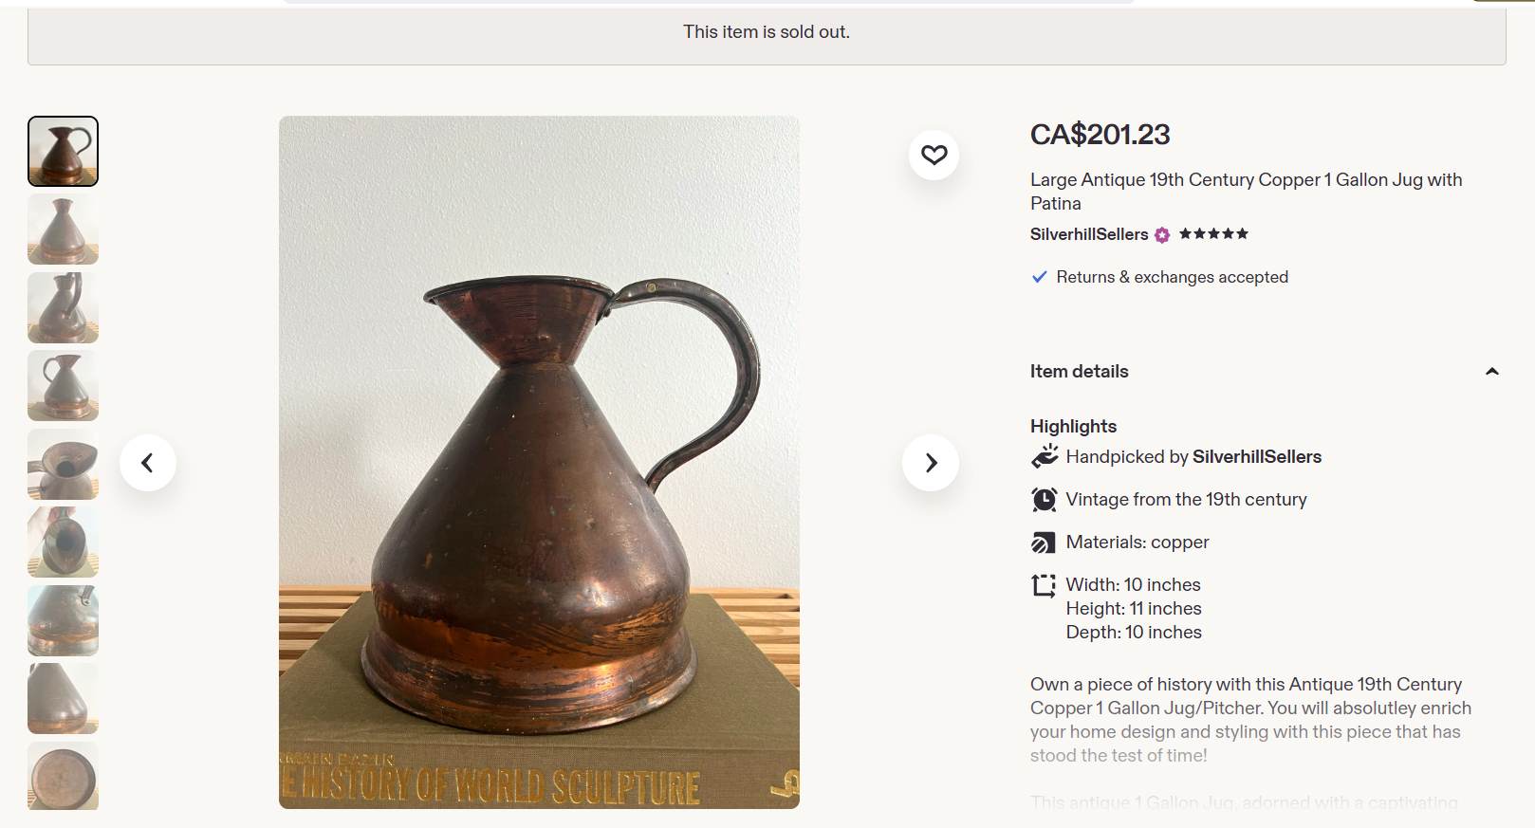
Task: Click the materials icon beside copper
Action: (1044, 543)
